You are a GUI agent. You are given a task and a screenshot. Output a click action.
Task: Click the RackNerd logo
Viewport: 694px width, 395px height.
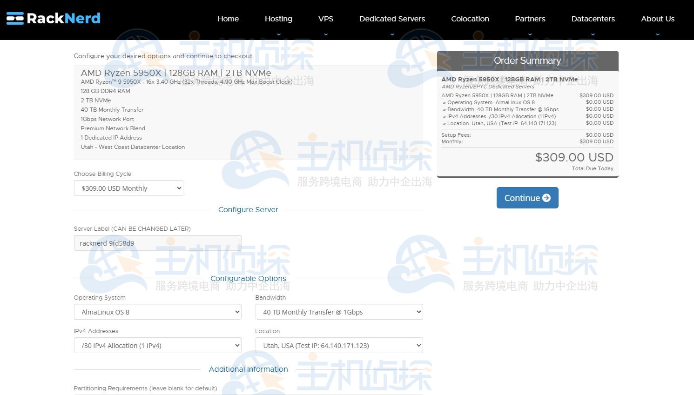coord(54,19)
